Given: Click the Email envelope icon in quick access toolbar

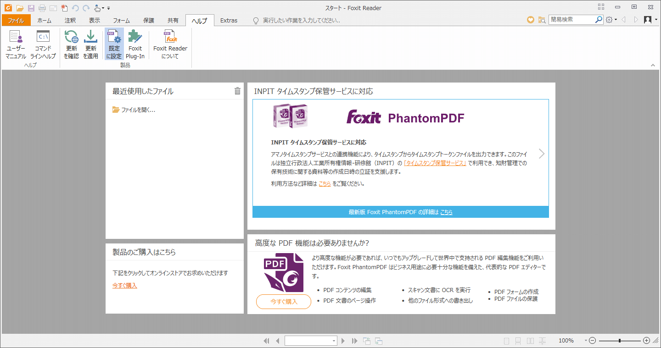Looking at the screenshot, I should click(x=53, y=8).
